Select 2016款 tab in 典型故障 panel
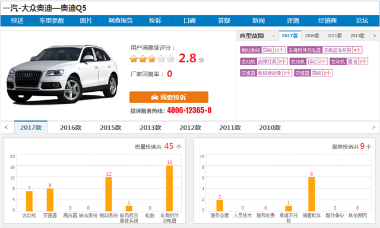Viewport: 380px width, 228px height. [x=312, y=36]
